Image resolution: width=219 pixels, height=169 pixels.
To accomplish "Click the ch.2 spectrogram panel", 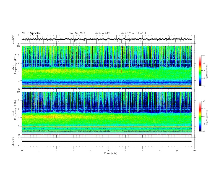I will [x=106, y=113].
